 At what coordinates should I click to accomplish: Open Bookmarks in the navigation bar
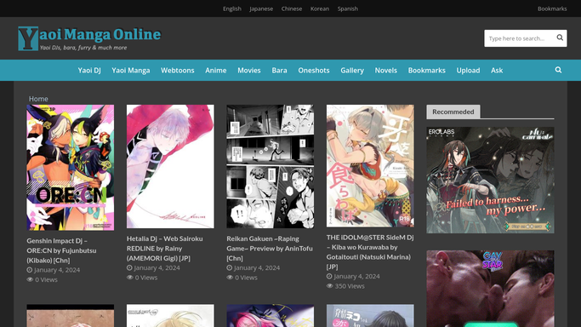pos(426,70)
